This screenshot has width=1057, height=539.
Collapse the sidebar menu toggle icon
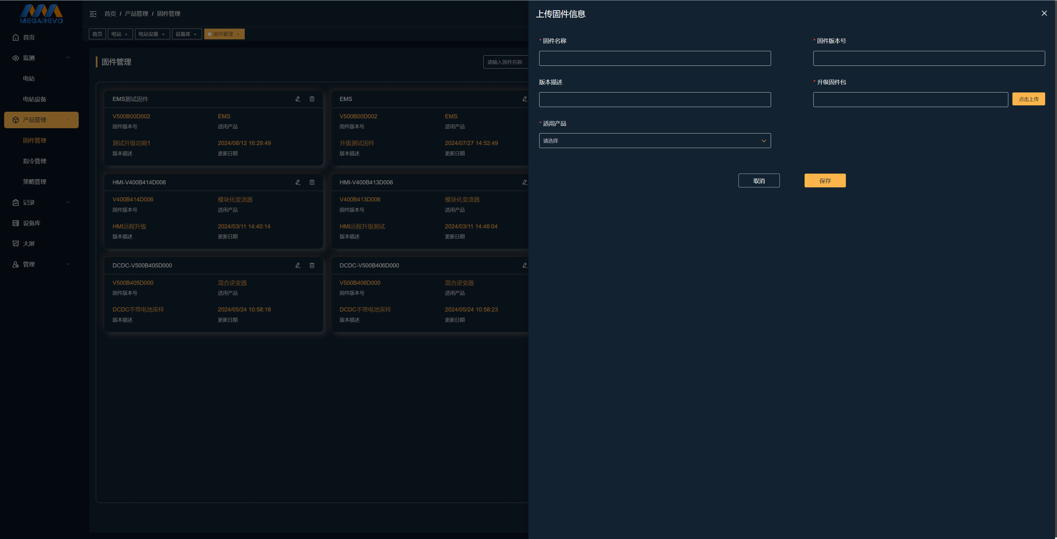pos(93,14)
